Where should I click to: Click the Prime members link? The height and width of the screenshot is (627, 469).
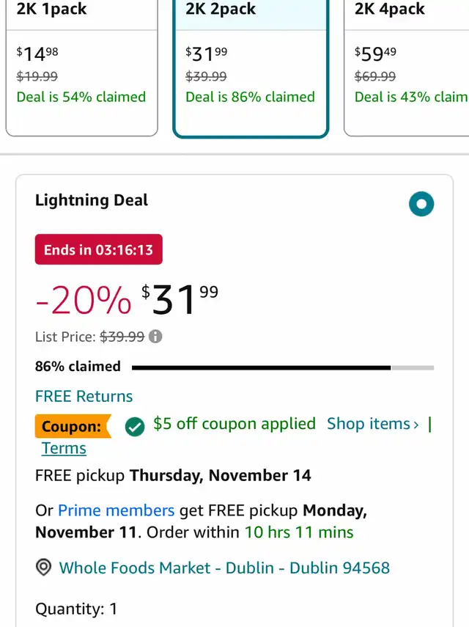(x=117, y=510)
